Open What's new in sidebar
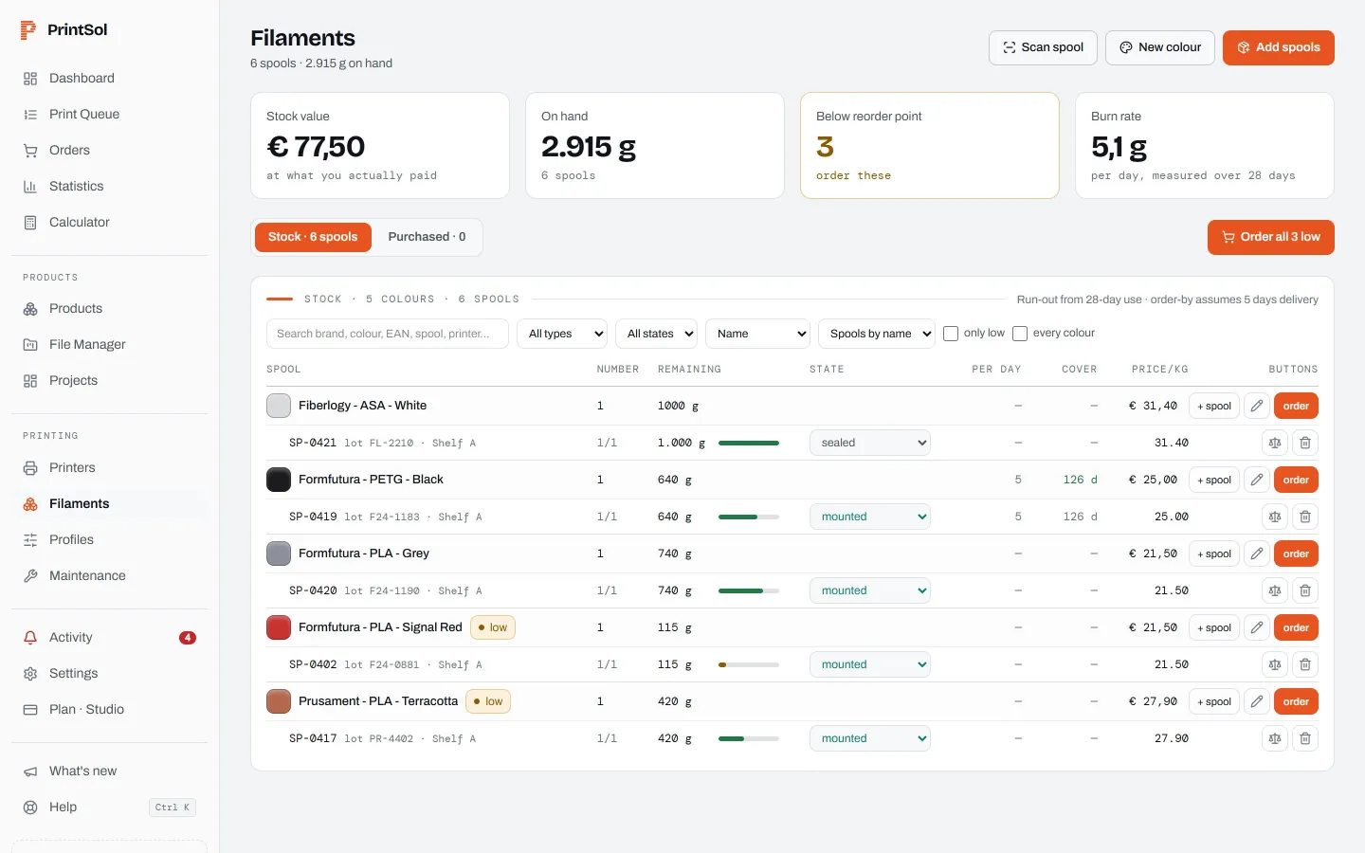 coord(110,771)
